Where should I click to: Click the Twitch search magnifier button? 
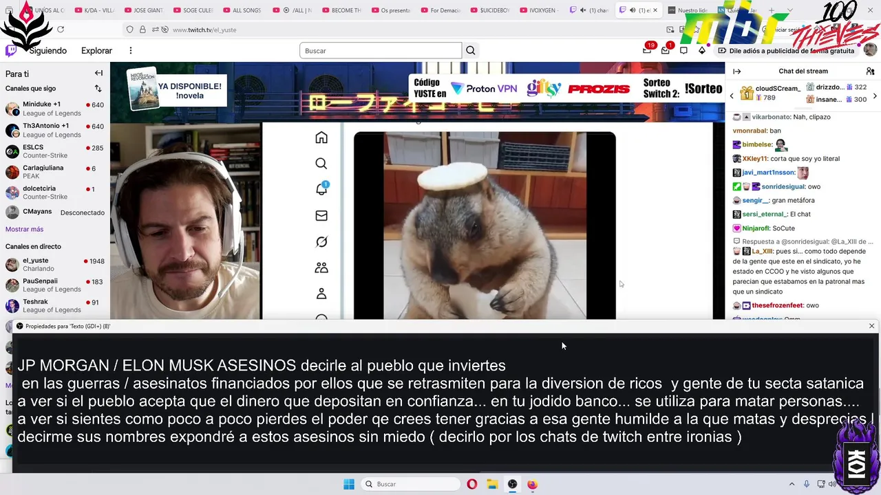click(x=471, y=50)
